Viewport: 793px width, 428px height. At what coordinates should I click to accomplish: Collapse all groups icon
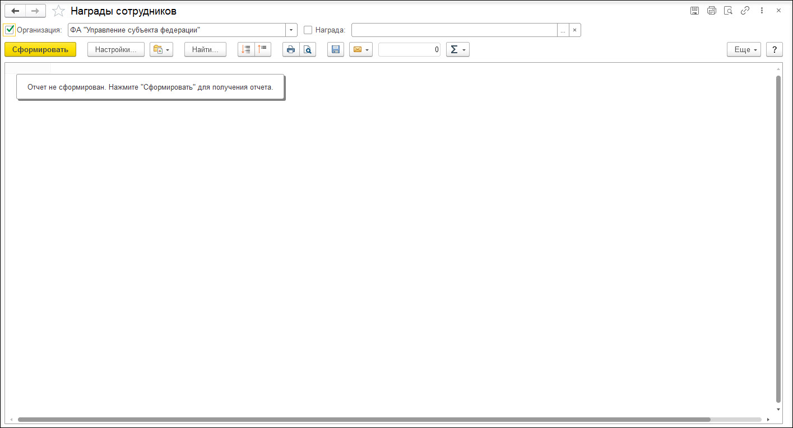(x=263, y=49)
